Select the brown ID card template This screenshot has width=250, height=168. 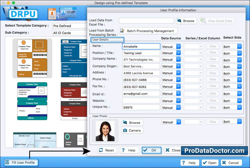click(32, 58)
